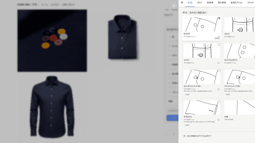
Task: Open the full long-sleeve shirt photo
Action: coord(52,107)
